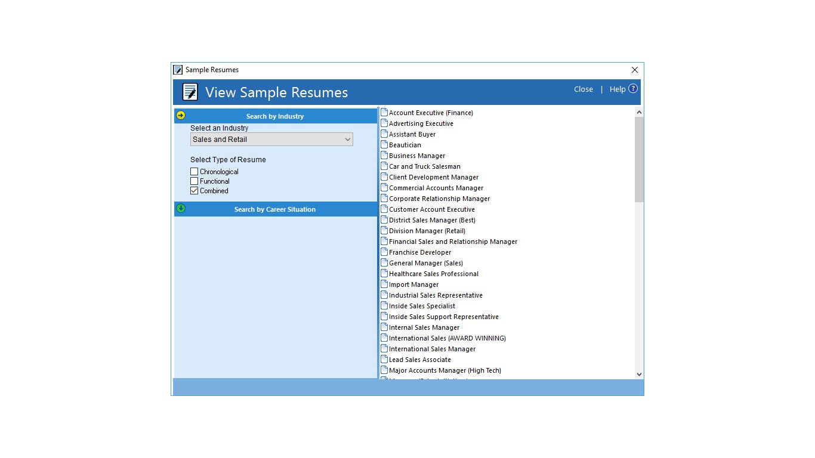The image size is (815, 458).
Task: Click the document icon for International Sales Manager
Action: tap(384, 348)
